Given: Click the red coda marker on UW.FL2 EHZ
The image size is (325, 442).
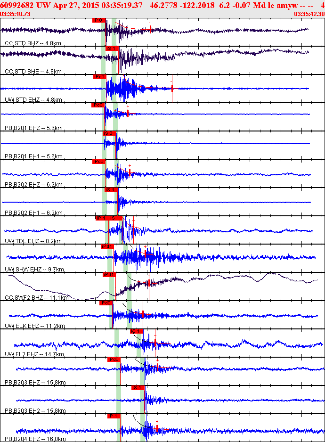Looking at the screenshot, I should (155, 343).
